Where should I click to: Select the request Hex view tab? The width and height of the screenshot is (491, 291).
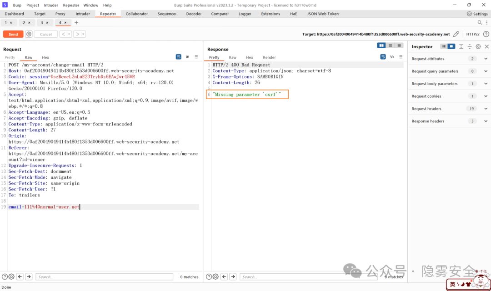point(45,57)
